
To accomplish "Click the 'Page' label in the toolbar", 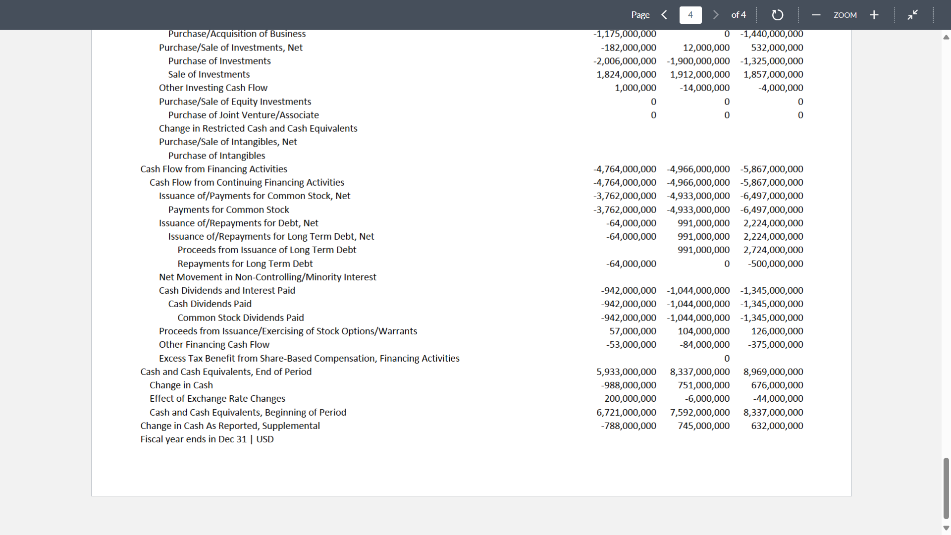I will coord(640,15).
